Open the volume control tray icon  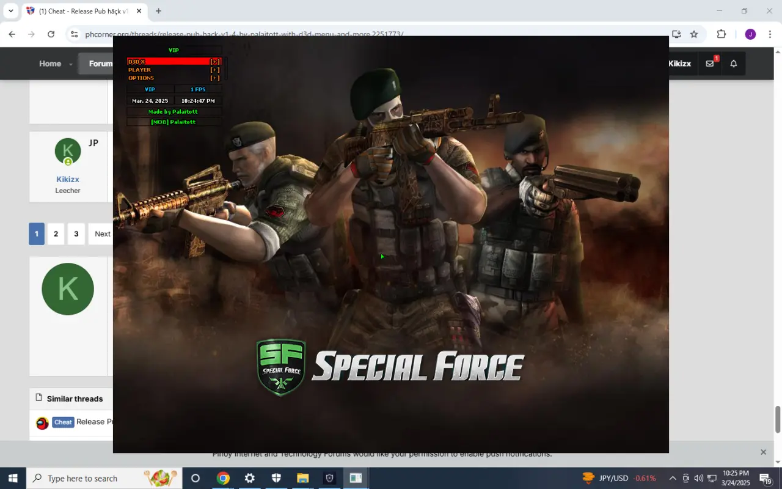[x=698, y=478]
